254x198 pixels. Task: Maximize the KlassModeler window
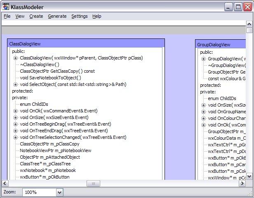coord(238,7)
